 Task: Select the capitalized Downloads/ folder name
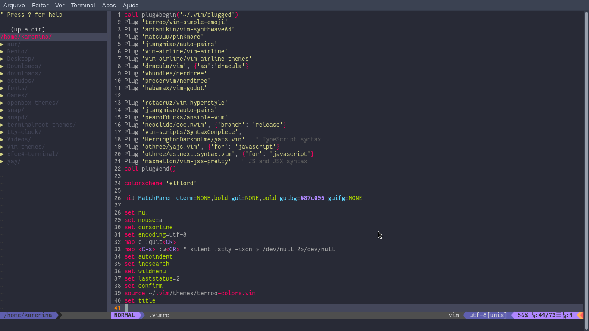point(24,66)
